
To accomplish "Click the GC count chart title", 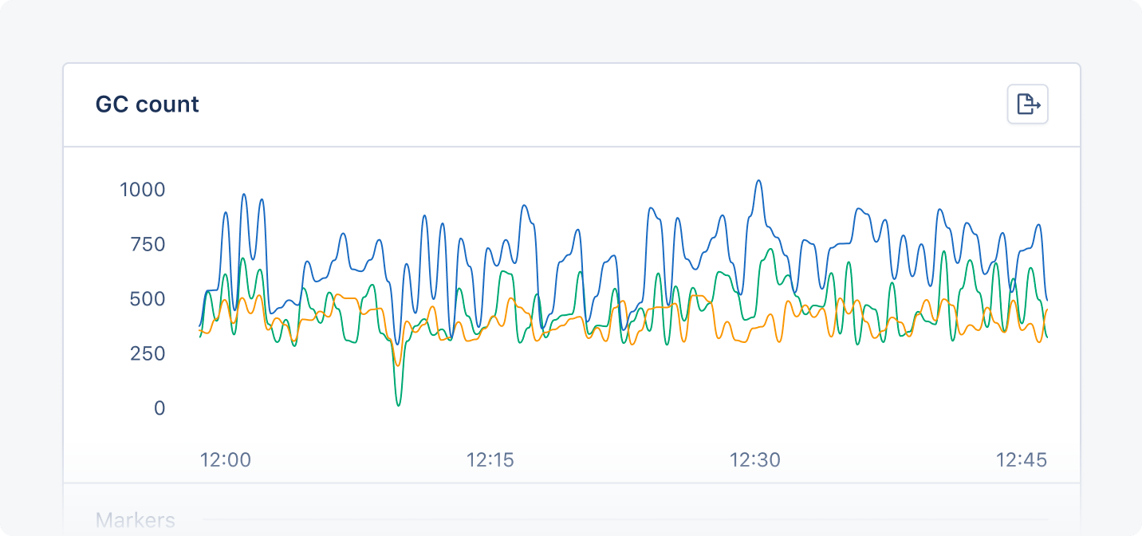I will pyautogui.click(x=148, y=104).
